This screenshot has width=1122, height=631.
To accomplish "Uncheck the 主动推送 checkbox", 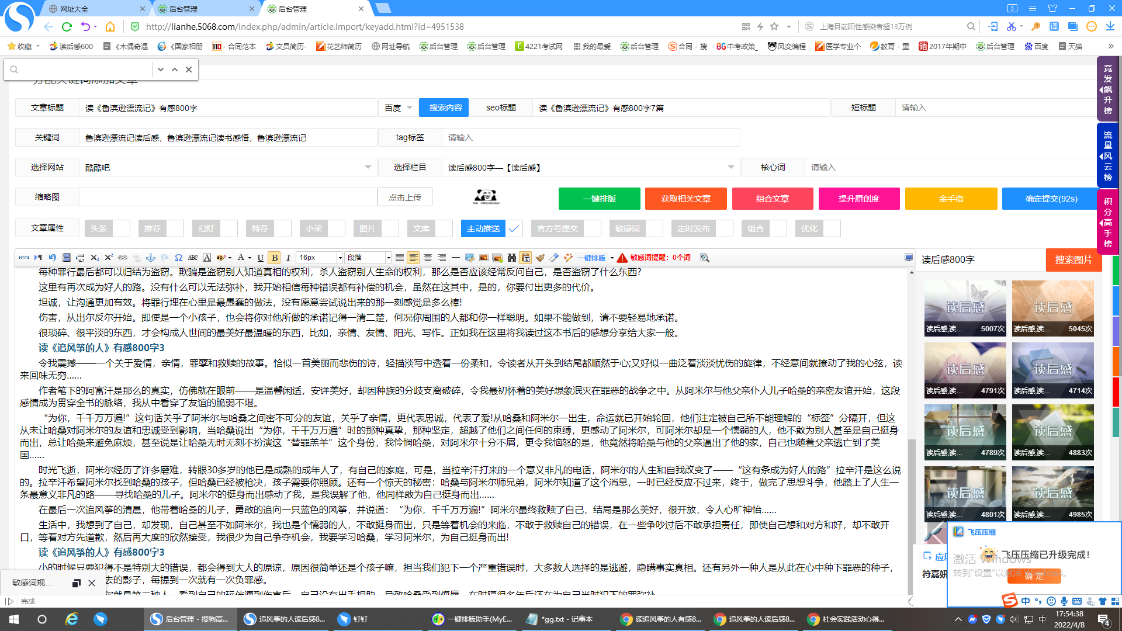I will click(x=514, y=228).
